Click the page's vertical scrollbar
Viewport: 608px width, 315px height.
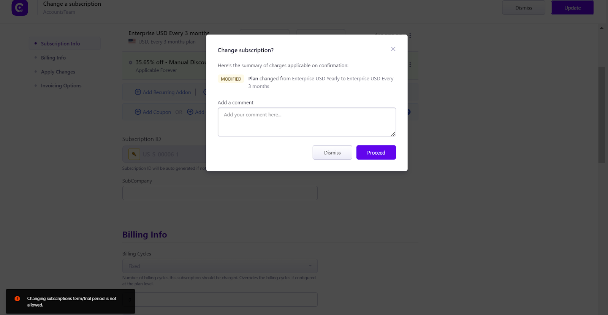click(602, 115)
